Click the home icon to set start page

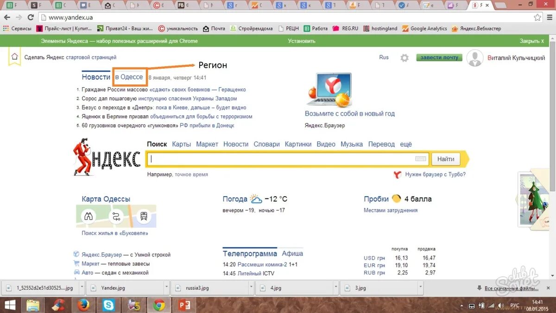(x=14, y=57)
